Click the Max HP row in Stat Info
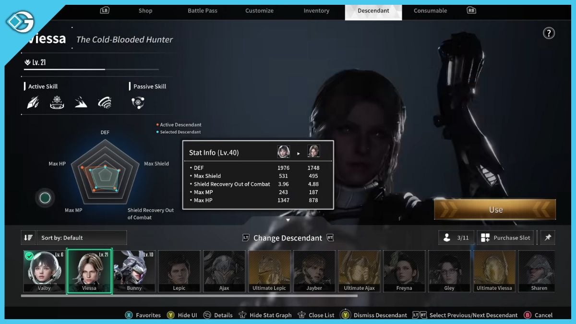The height and width of the screenshot is (324, 576). (x=258, y=200)
